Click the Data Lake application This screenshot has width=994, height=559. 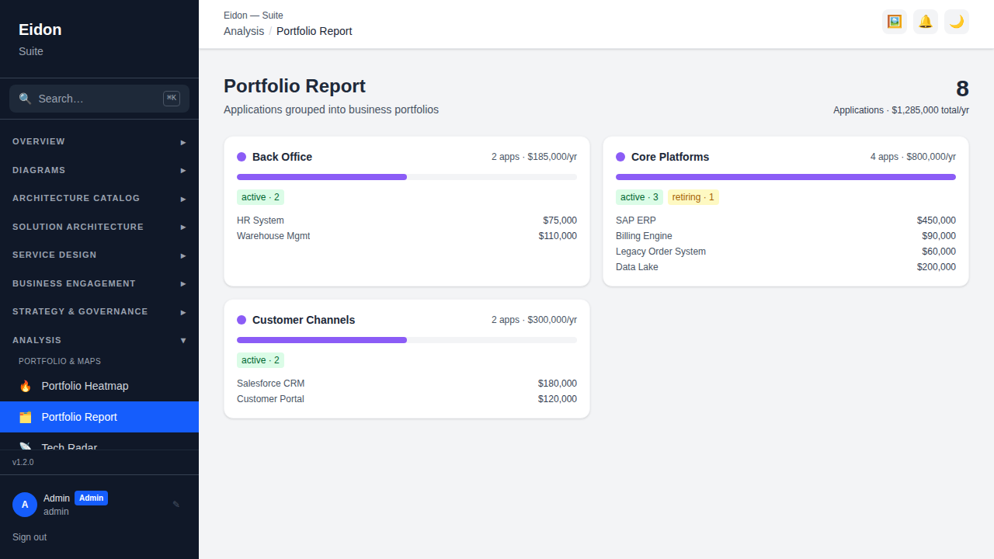(x=637, y=267)
